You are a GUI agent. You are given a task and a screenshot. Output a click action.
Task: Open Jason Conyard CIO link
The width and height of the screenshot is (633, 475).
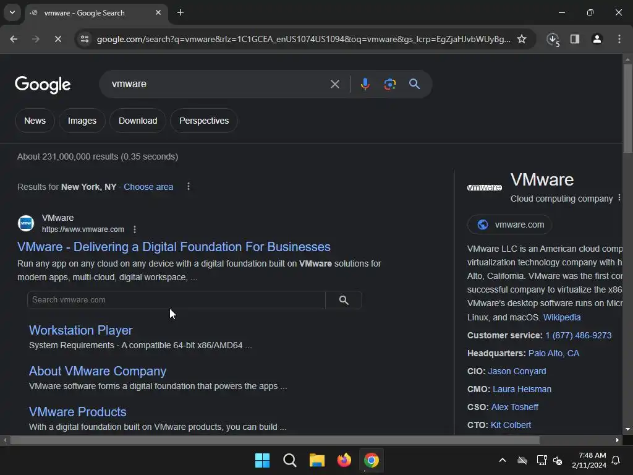(517, 371)
